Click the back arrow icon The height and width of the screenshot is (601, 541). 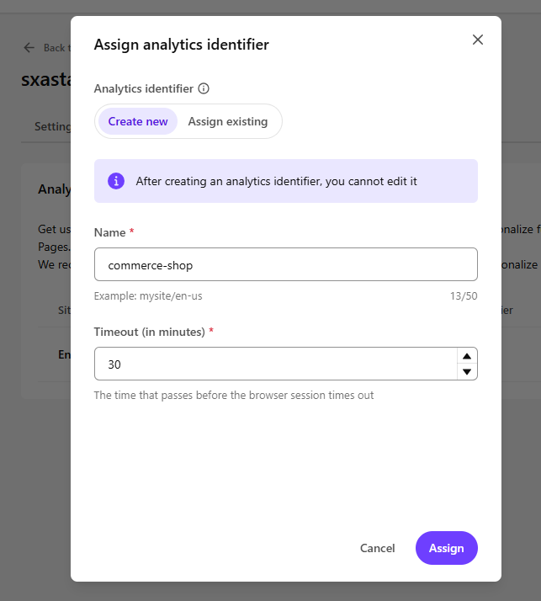(29, 47)
